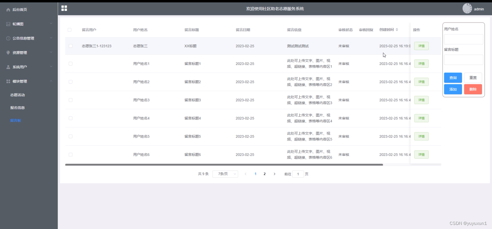Open 详情 for the 留言标题6 row

pyautogui.click(x=421, y=155)
